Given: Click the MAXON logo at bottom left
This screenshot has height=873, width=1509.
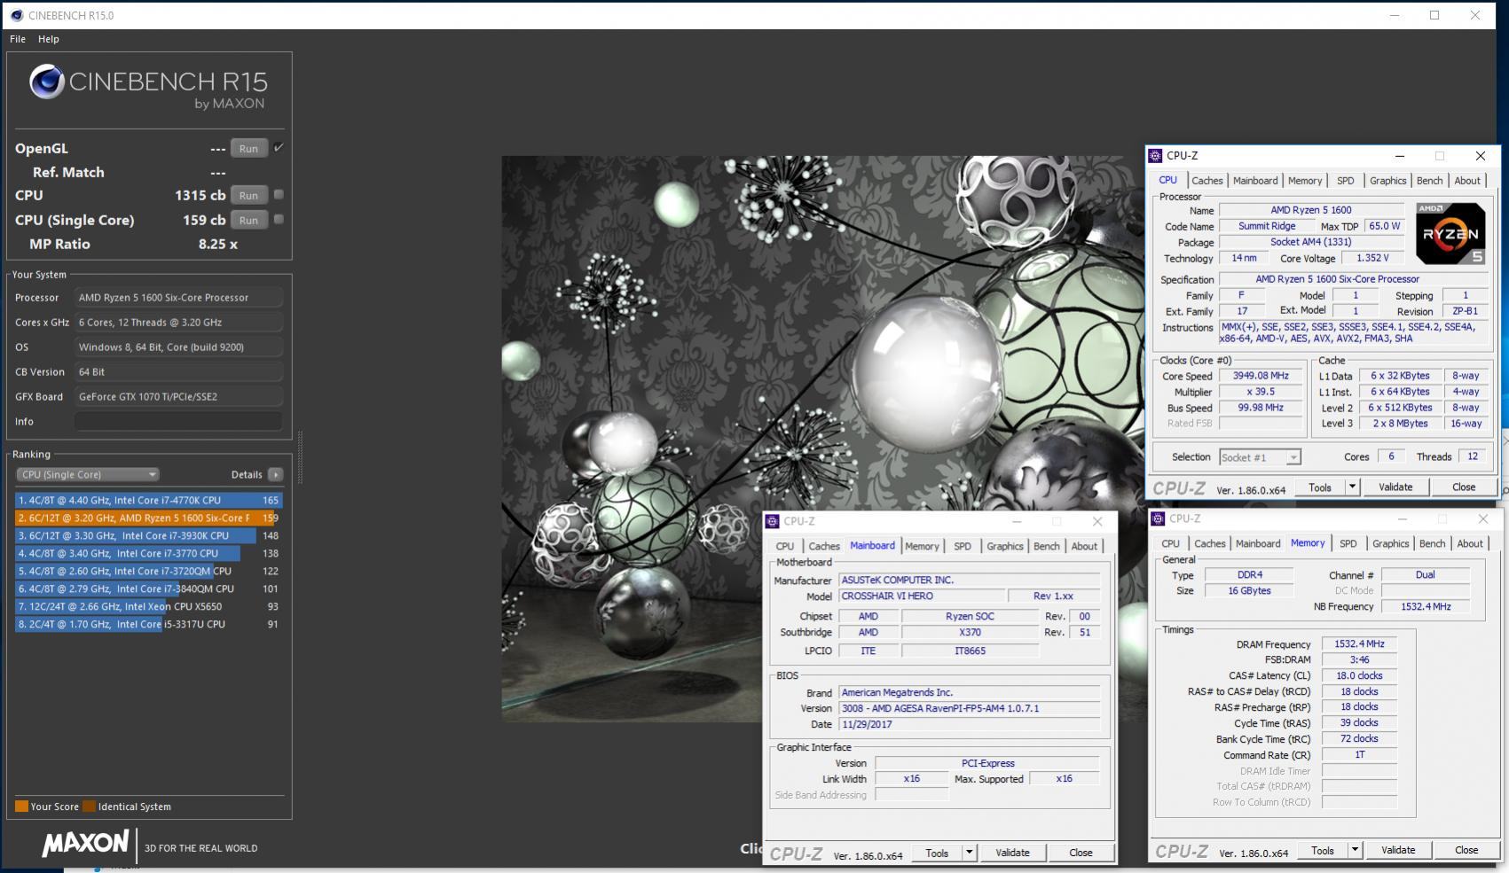Looking at the screenshot, I should (x=85, y=843).
